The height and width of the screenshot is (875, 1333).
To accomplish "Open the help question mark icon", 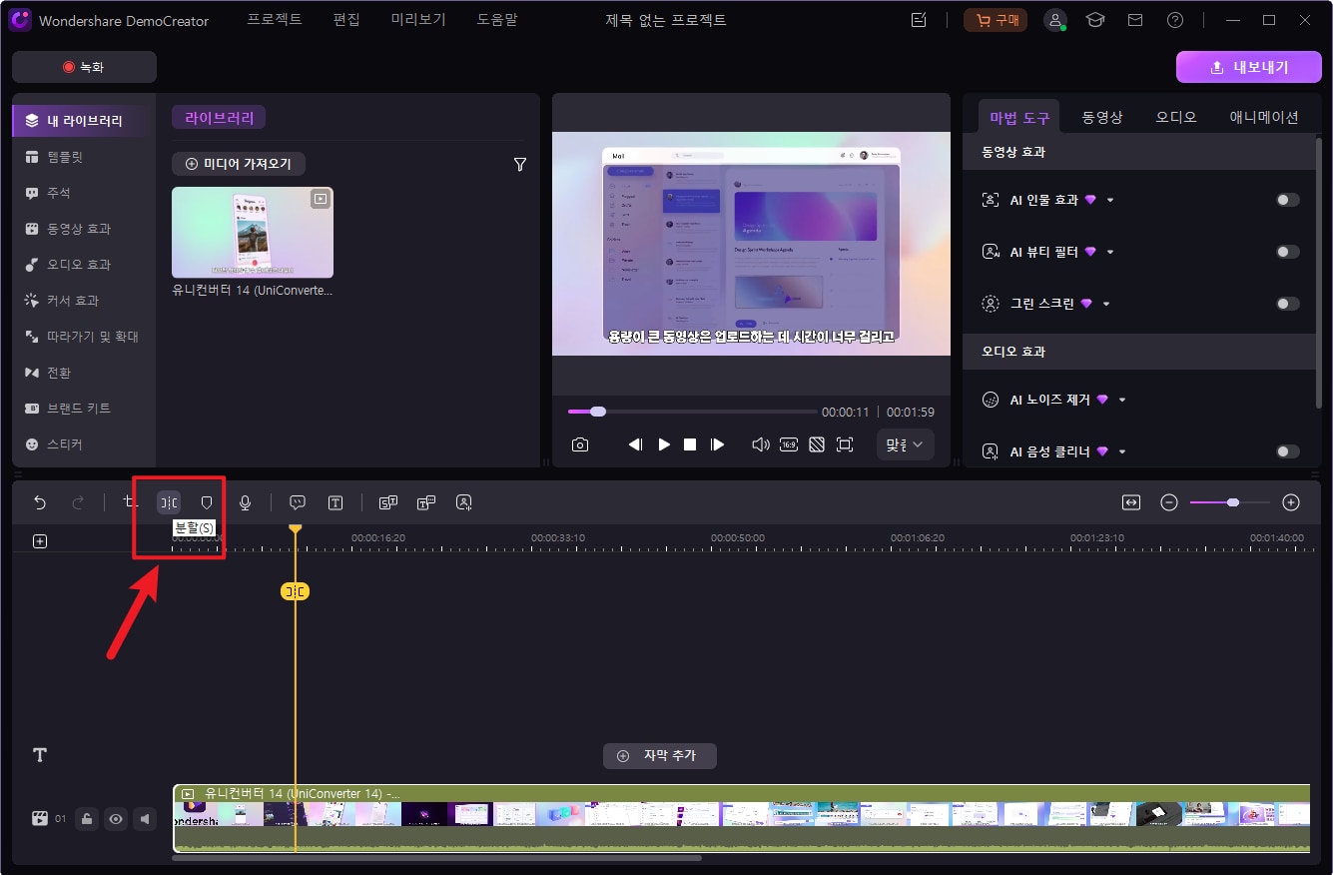I will coord(1175,20).
